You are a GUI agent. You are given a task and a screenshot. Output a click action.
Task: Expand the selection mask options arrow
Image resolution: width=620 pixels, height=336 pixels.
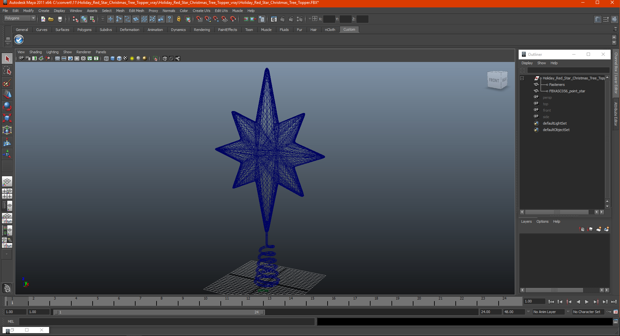pos(103,19)
